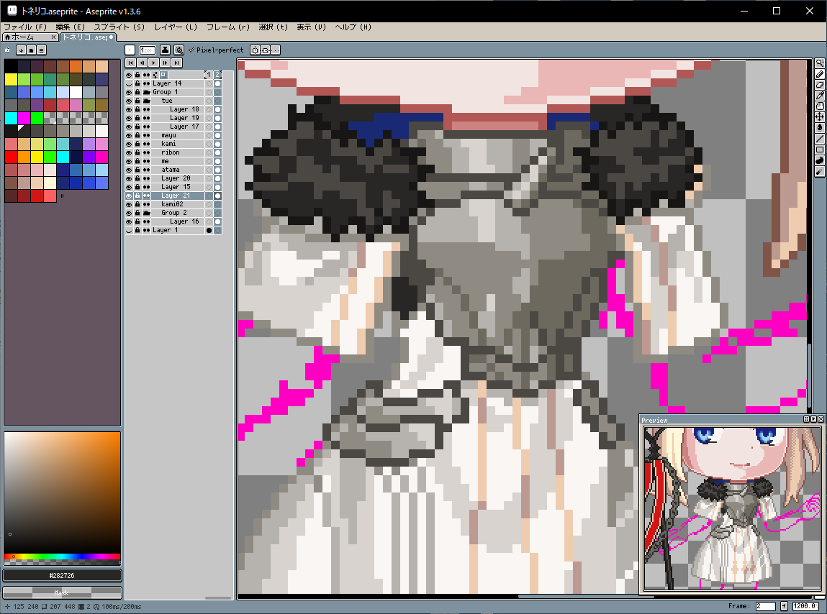Play the animation in timeline
Viewport: 827px width, 614px height.
(153, 63)
